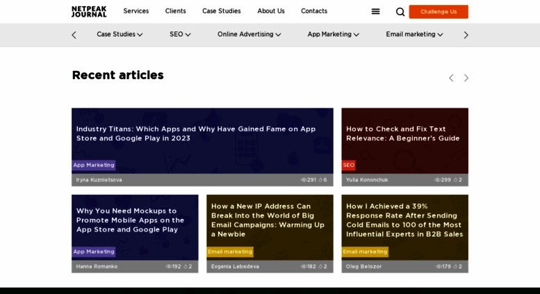Select the yellow Email marketing tag on Evgenia's article

pyautogui.click(x=230, y=252)
